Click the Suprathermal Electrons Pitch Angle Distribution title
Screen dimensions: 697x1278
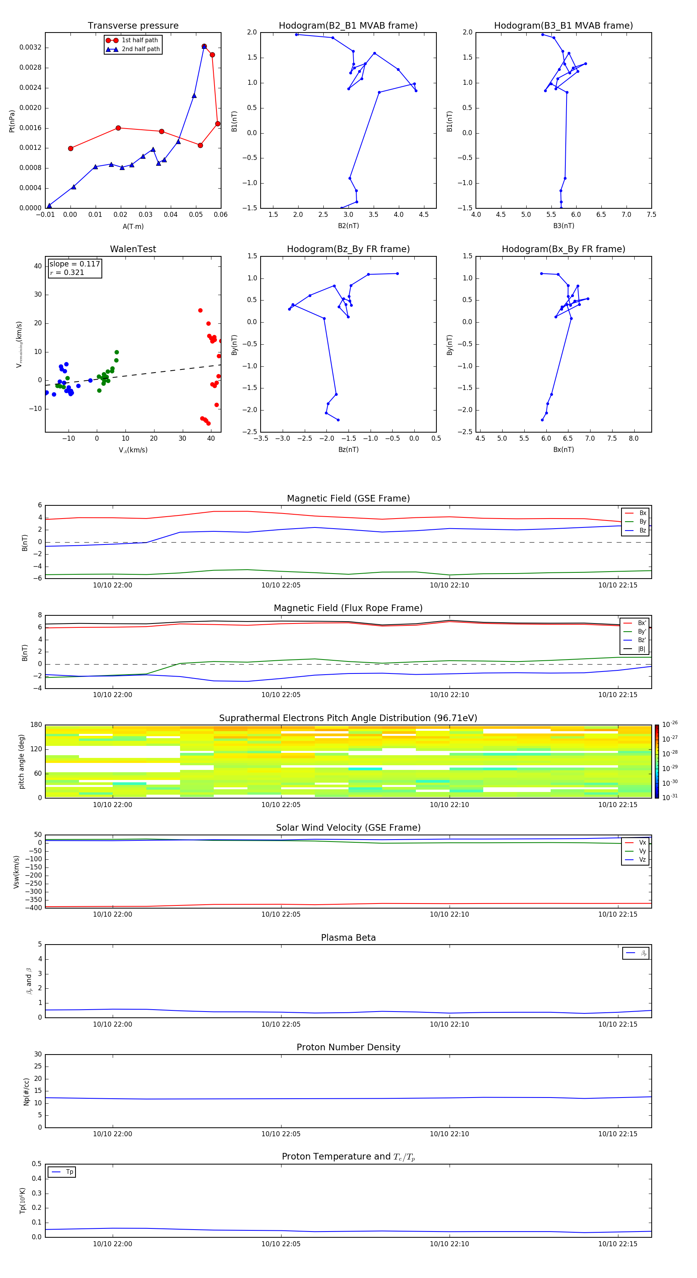click(348, 718)
